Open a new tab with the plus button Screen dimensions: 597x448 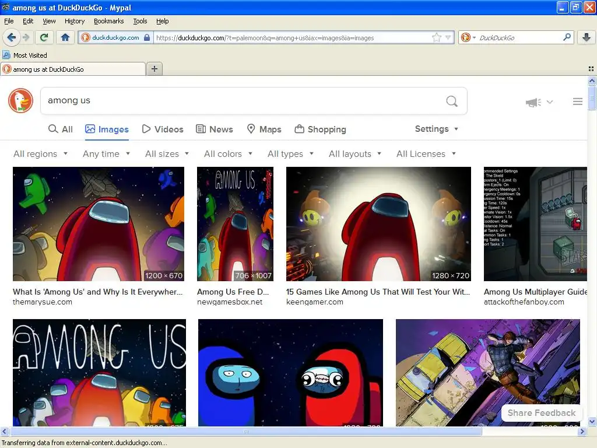tap(154, 69)
